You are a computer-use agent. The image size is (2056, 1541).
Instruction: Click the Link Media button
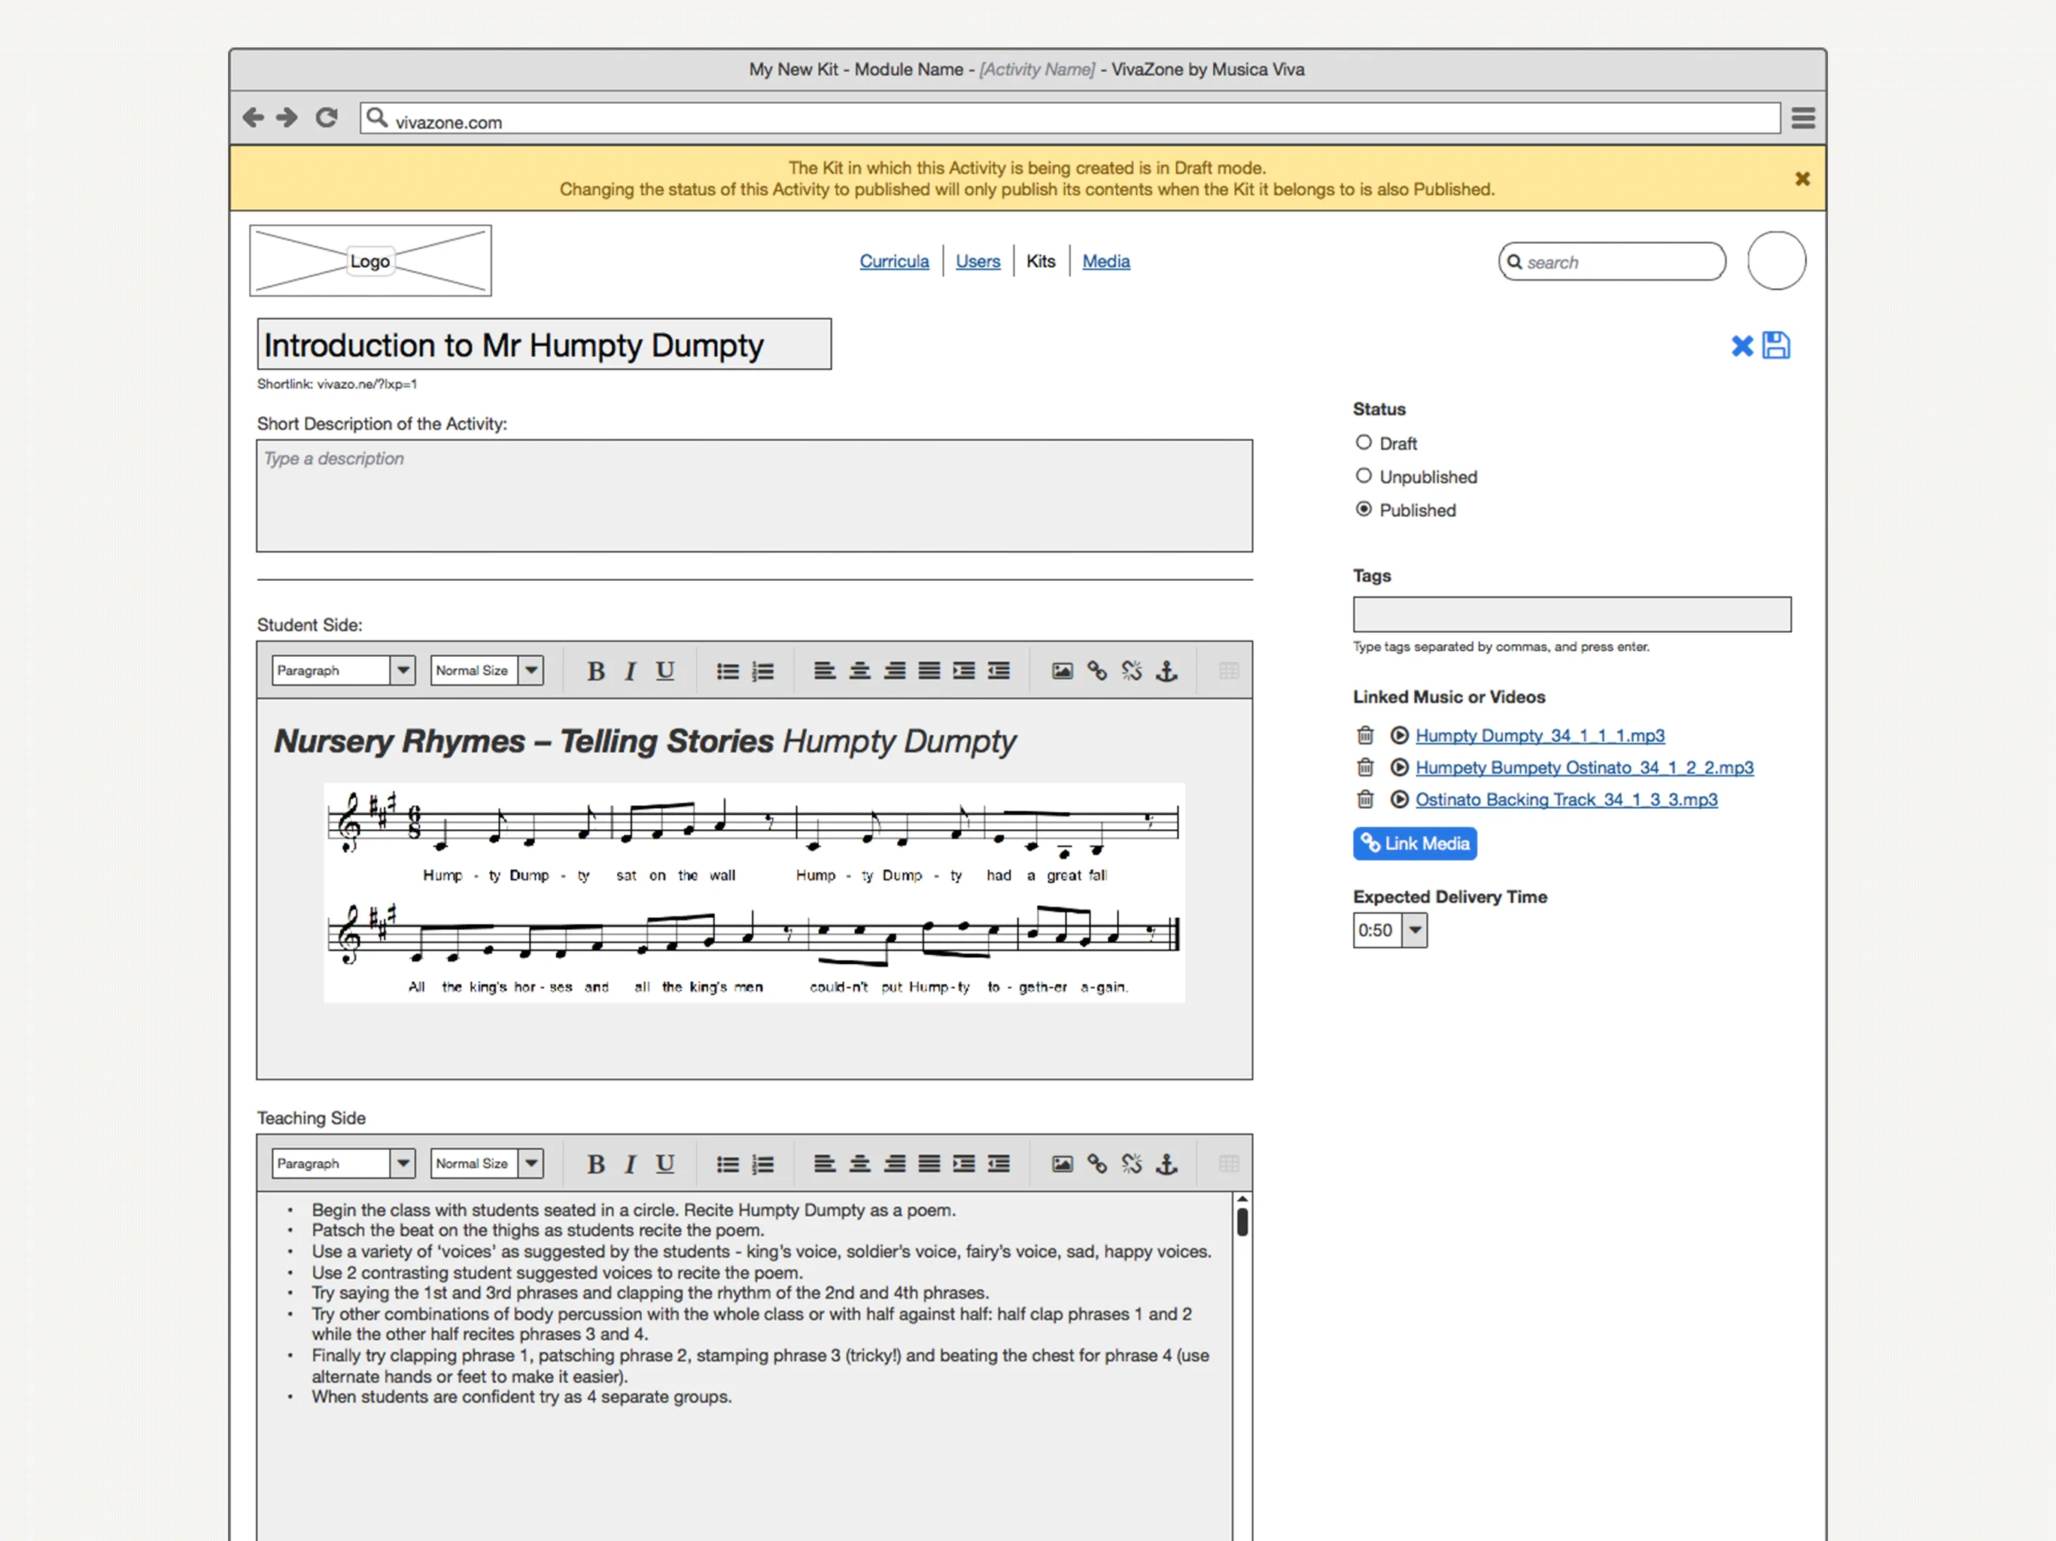pos(1415,843)
